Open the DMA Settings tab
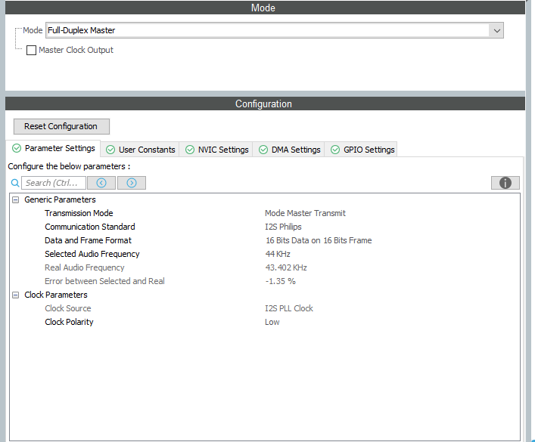 point(289,150)
